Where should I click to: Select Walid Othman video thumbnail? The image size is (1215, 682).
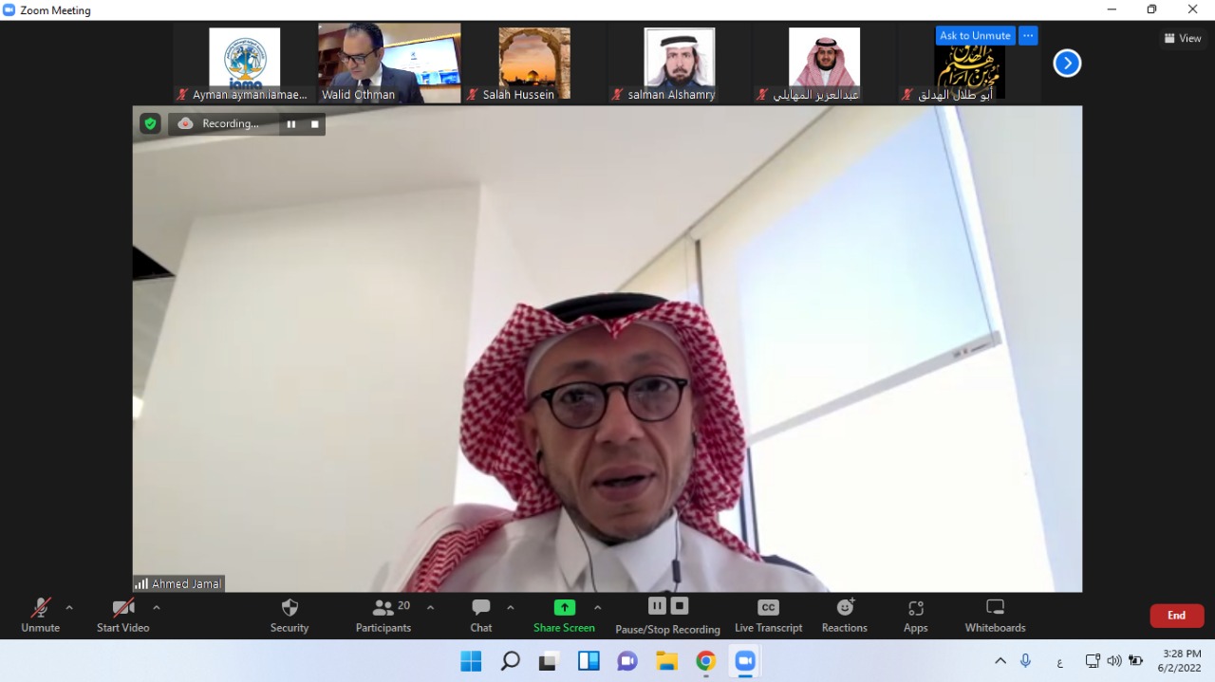pyautogui.click(x=389, y=65)
